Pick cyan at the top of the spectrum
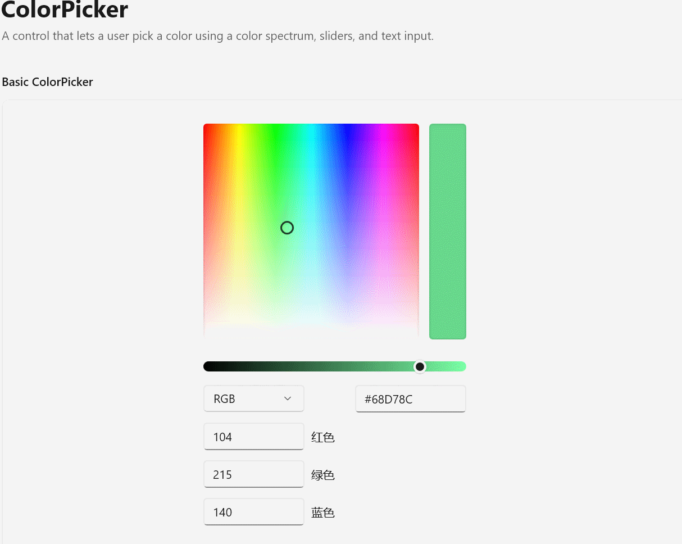The width and height of the screenshot is (682, 544). click(311, 129)
